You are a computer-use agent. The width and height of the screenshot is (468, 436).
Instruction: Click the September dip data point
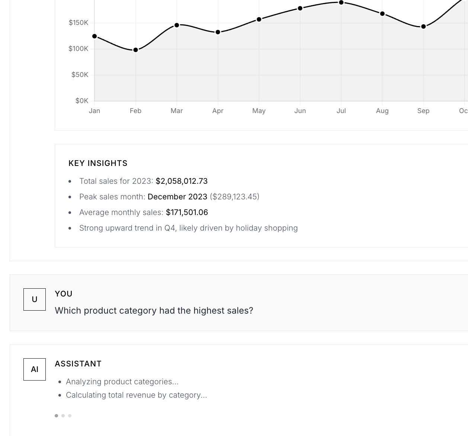pyautogui.click(x=423, y=26)
